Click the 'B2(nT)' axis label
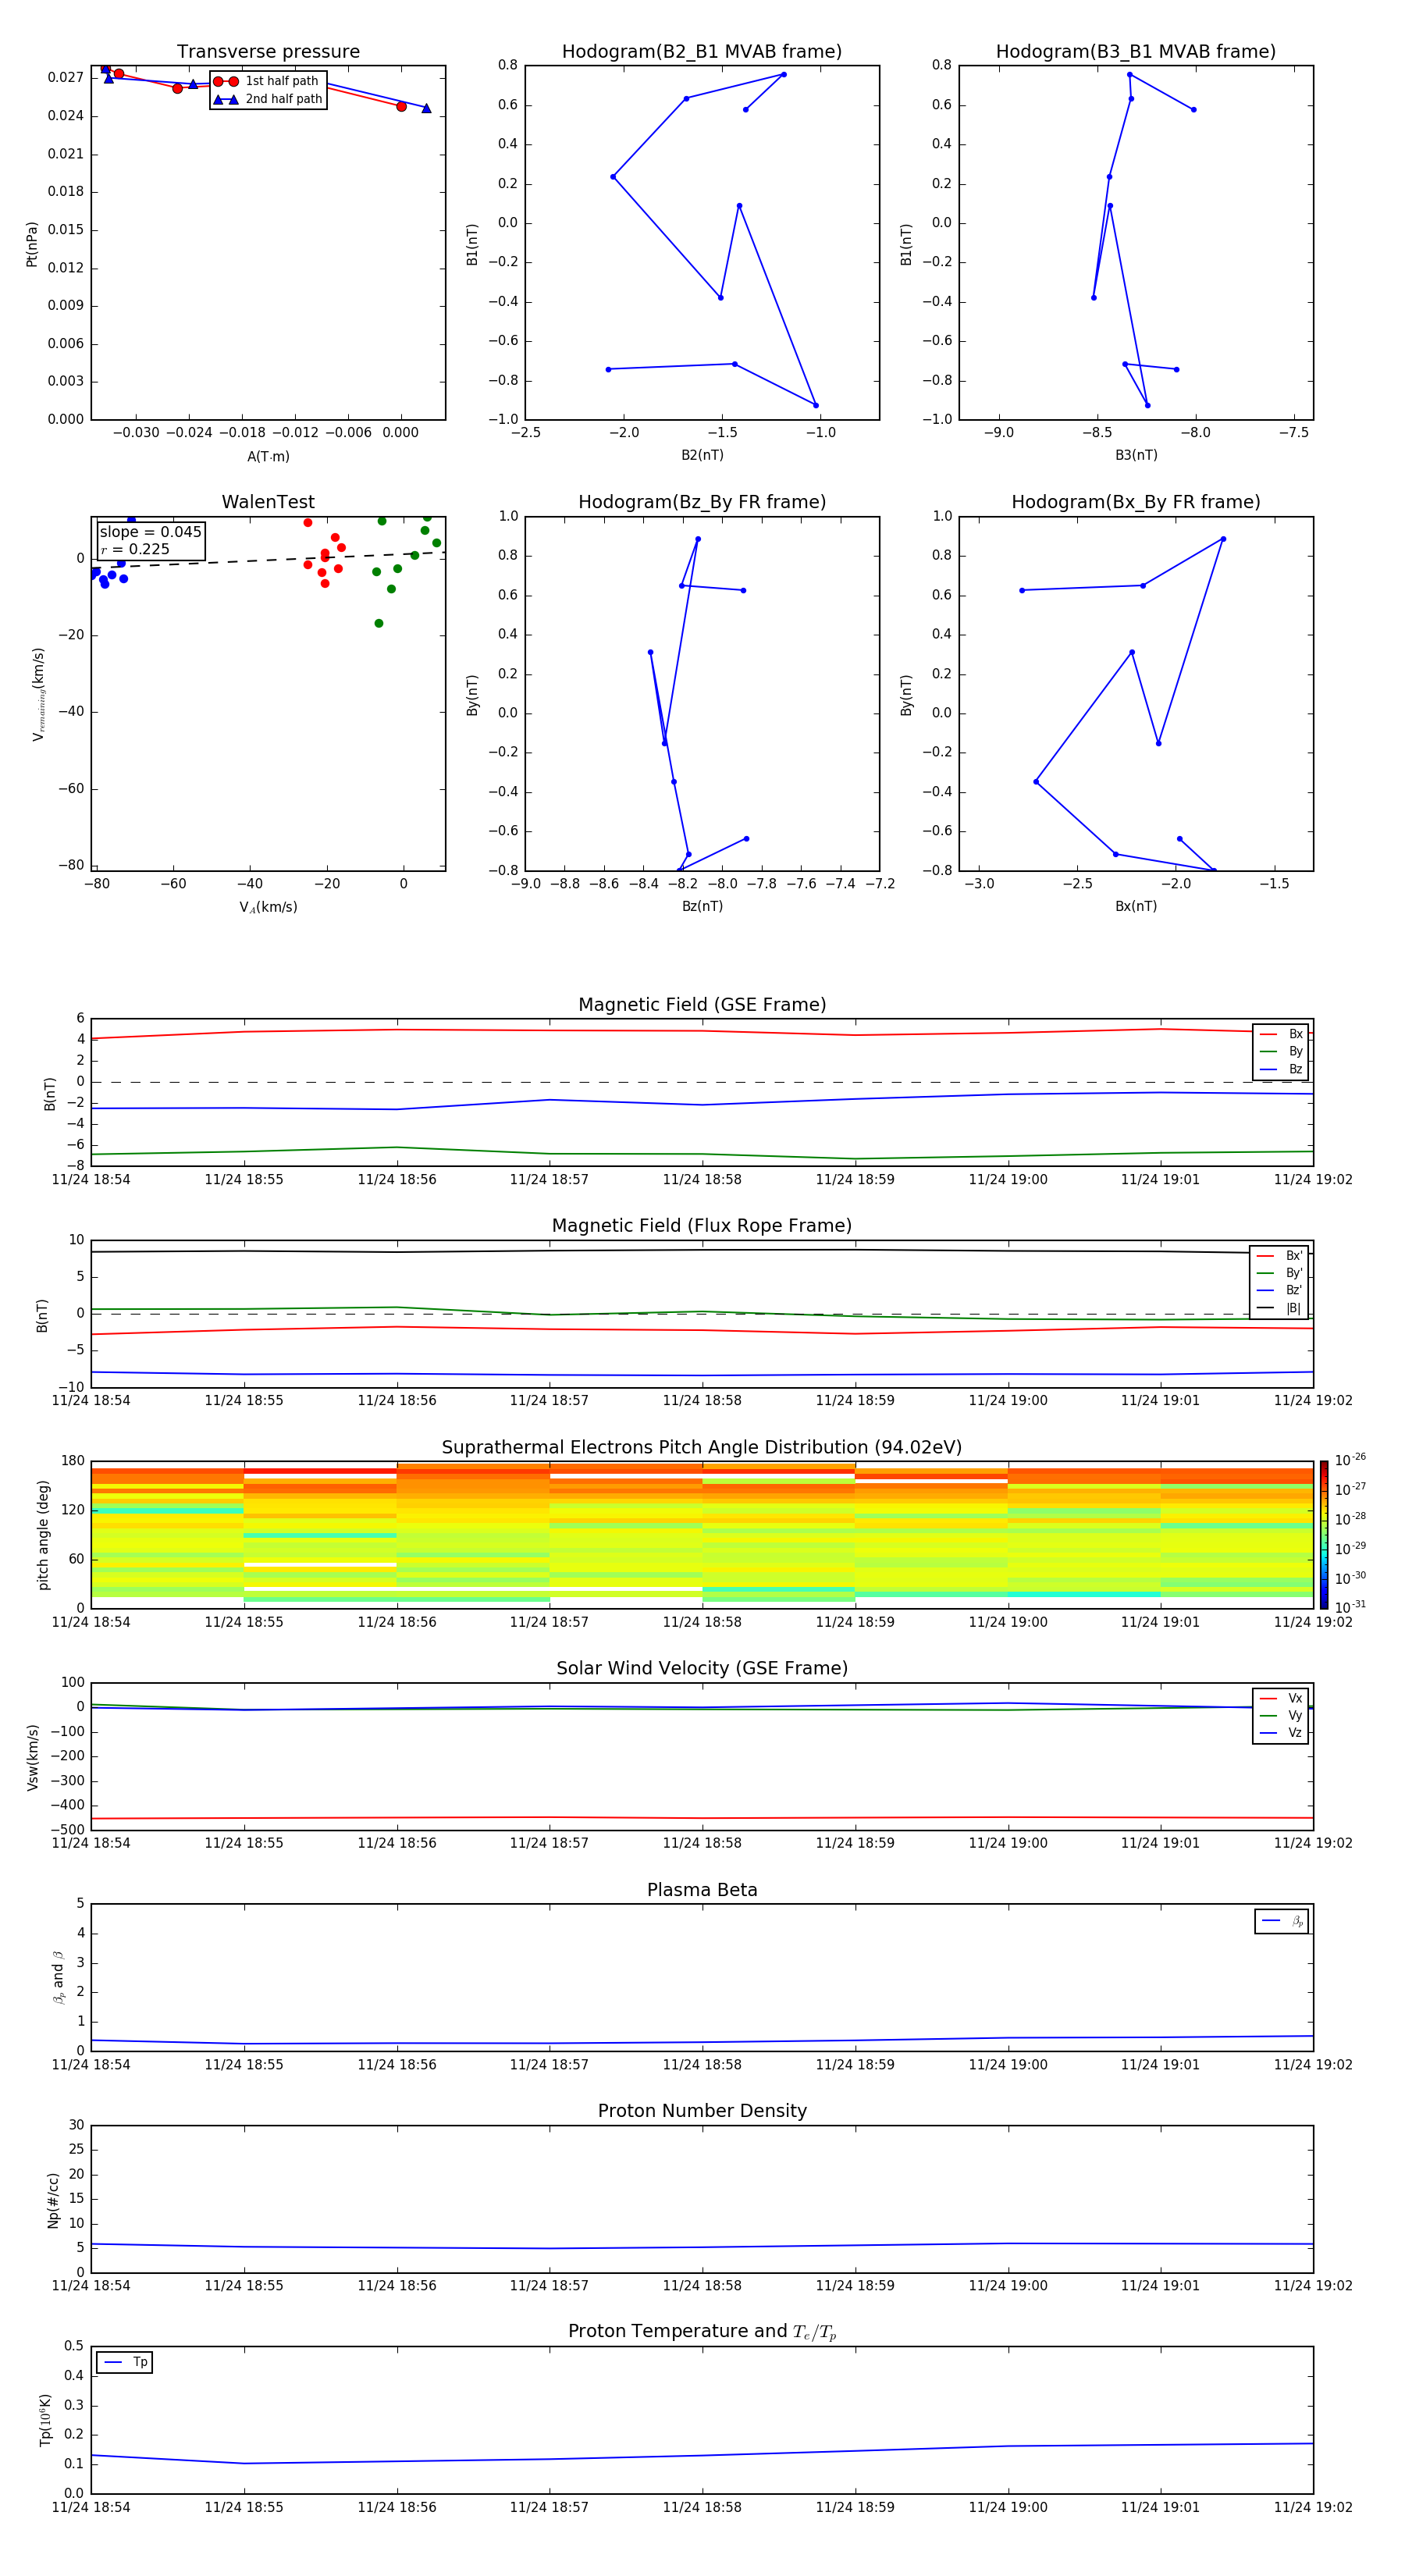Screen dimensions: 1405x2576 point(702,455)
